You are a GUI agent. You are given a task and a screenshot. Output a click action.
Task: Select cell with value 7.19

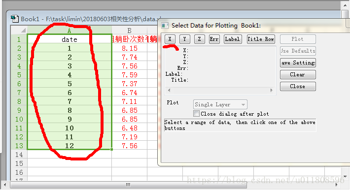[x=129, y=137]
